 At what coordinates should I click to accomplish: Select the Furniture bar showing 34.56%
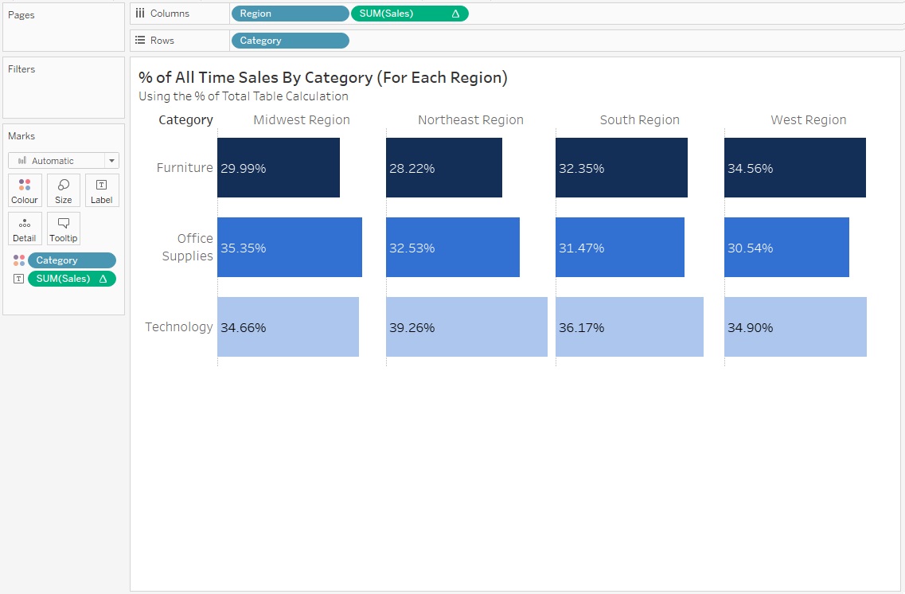pyautogui.click(x=794, y=168)
